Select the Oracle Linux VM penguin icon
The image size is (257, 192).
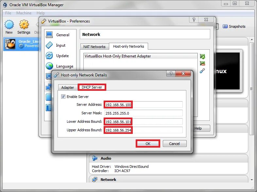[x=10, y=44]
